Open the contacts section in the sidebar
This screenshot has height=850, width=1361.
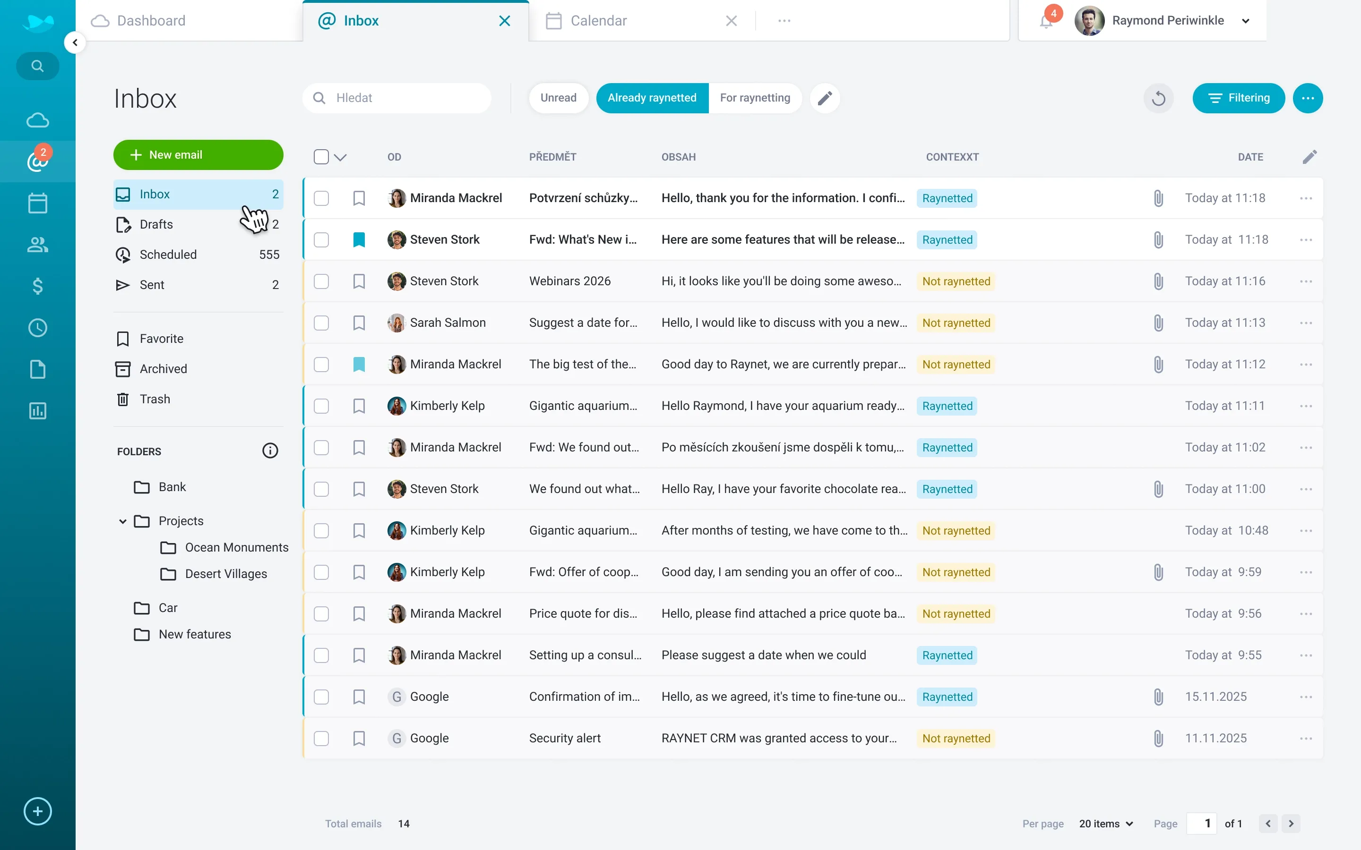click(37, 245)
